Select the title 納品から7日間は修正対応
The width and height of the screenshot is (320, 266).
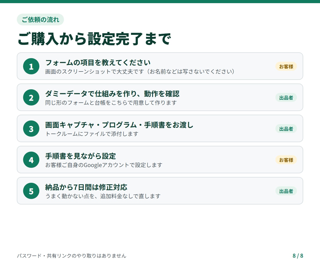86,187
